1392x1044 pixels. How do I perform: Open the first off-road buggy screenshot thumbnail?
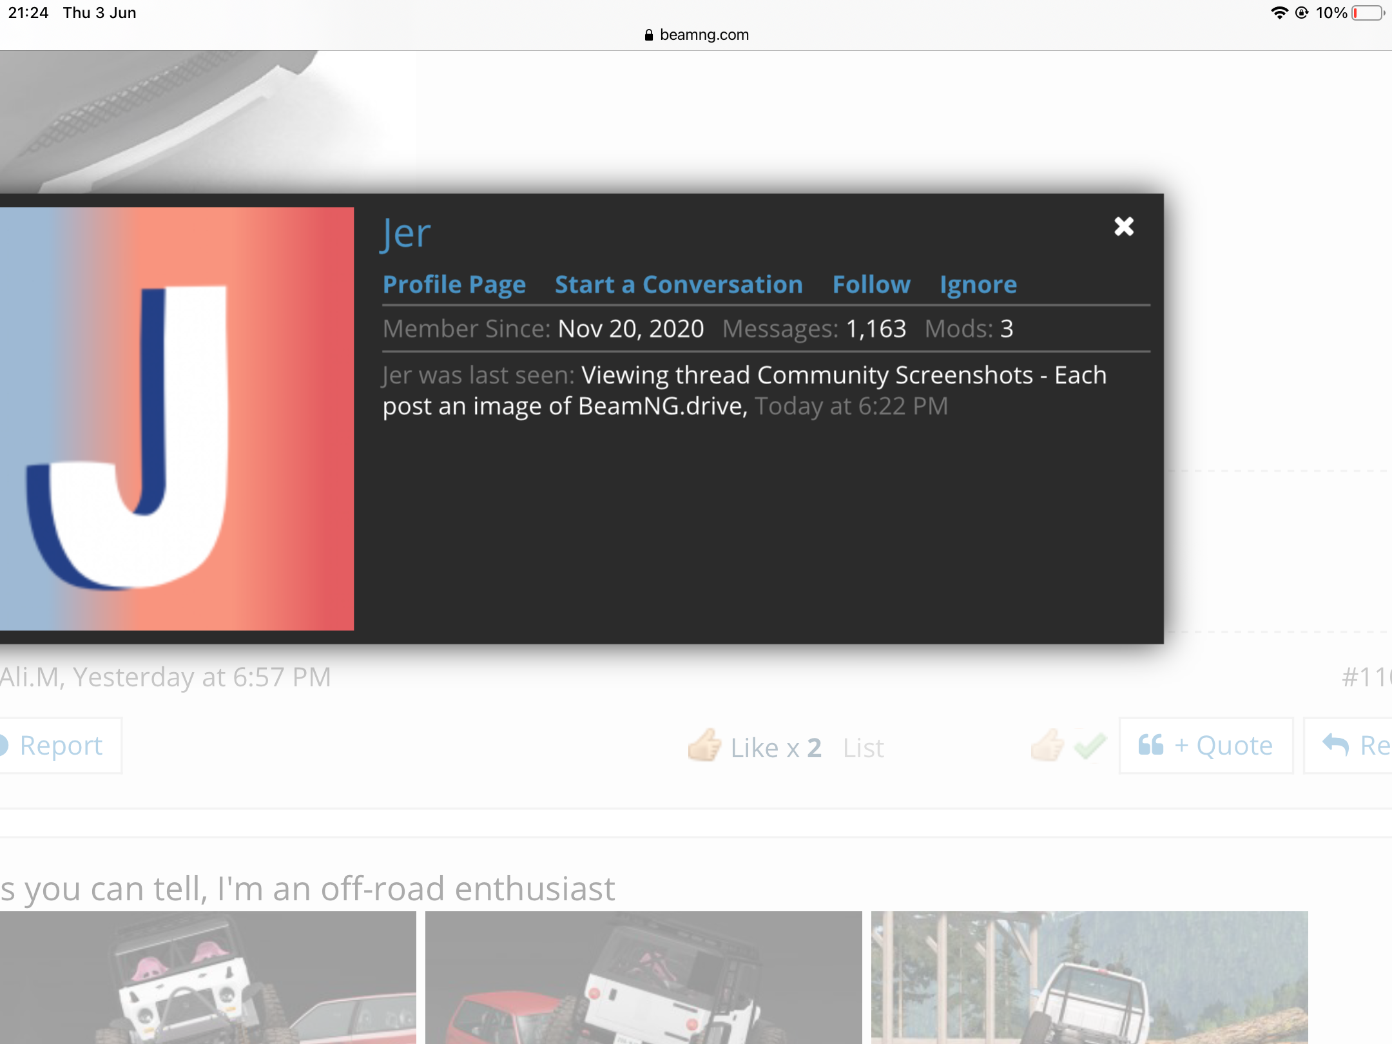pyautogui.click(x=208, y=978)
